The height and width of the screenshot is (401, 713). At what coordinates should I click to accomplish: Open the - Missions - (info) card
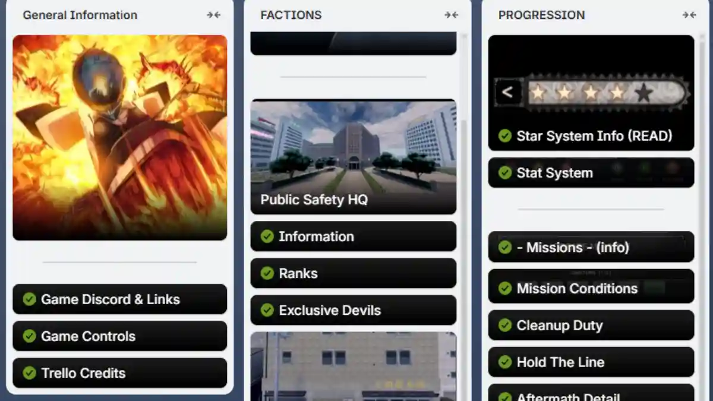click(x=591, y=247)
